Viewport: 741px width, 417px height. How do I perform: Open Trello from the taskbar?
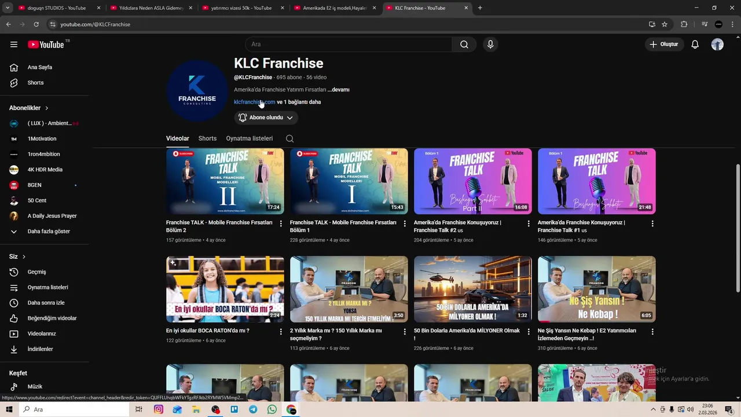pyautogui.click(x=234, y=409)
